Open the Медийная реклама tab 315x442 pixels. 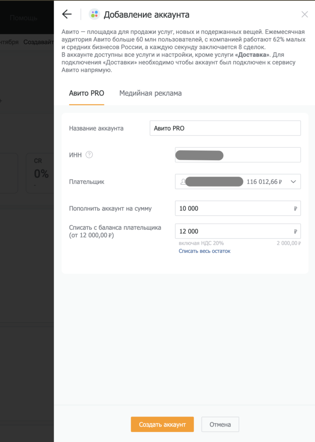[x=151, y=93]
